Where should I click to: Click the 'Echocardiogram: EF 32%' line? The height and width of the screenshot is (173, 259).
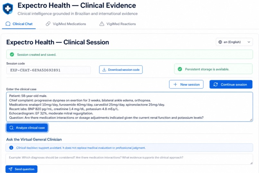point(51,114)
